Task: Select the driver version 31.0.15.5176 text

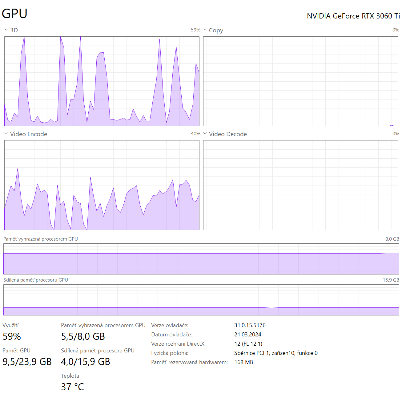Action: pyautogui.click(x=250, y=325)
